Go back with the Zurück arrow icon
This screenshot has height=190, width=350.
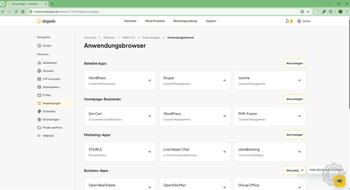(39, 46)
